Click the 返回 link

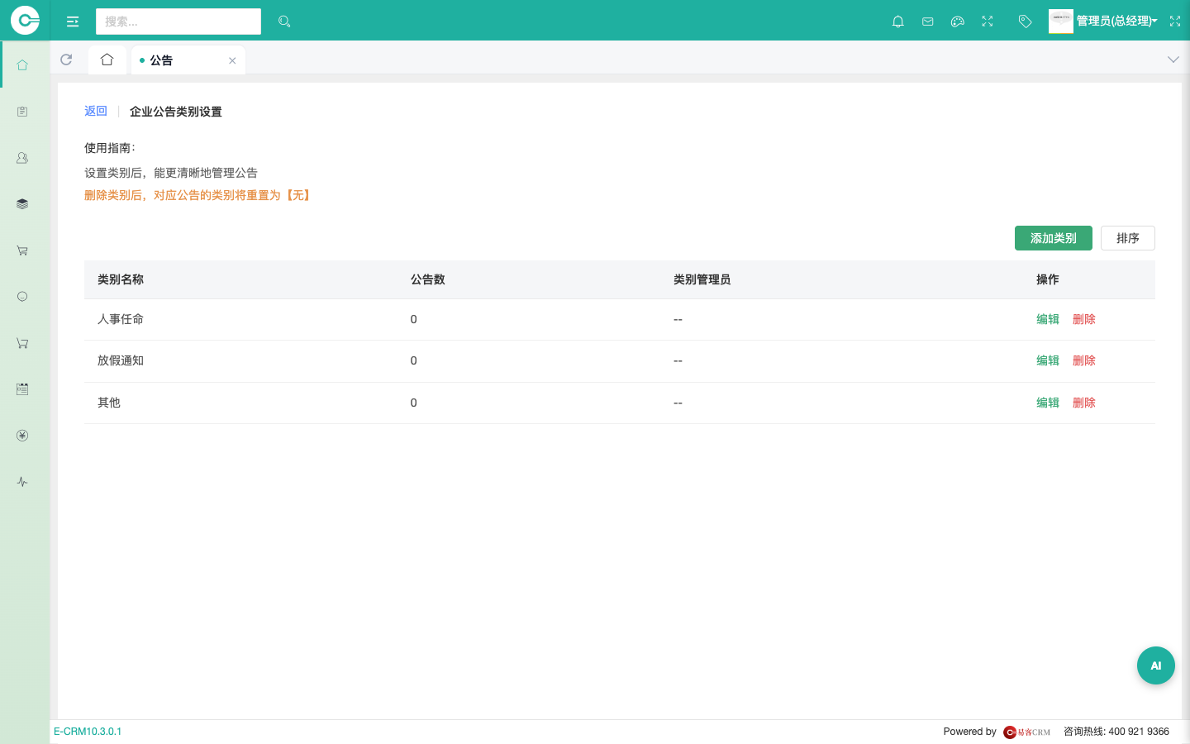point(96,111)
